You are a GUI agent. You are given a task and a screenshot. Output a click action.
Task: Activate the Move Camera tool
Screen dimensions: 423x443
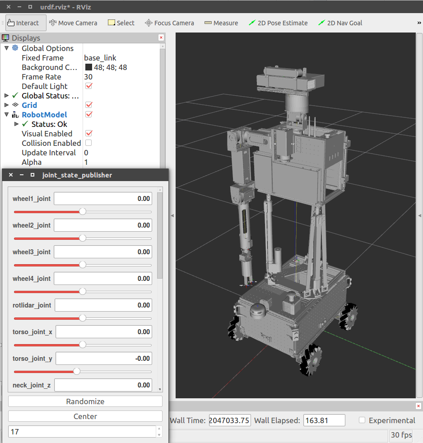click(x=73, y=23)
